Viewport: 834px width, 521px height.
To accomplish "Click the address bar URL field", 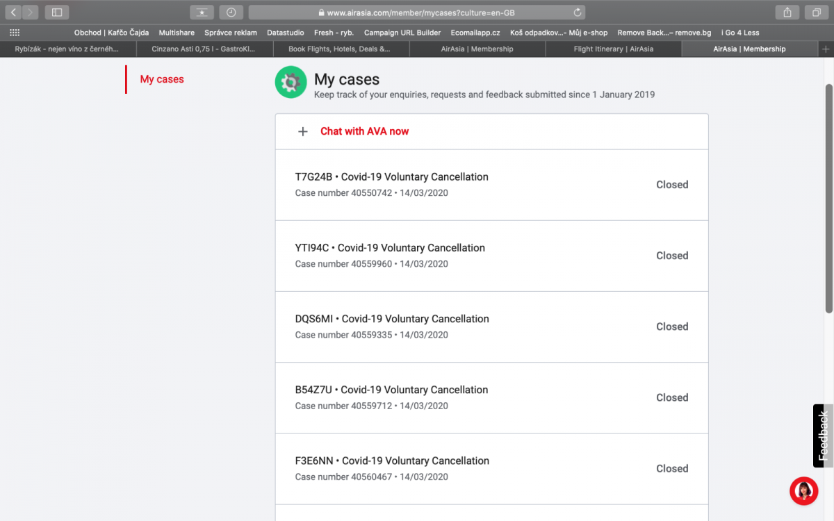I will (x=417, y=13).
